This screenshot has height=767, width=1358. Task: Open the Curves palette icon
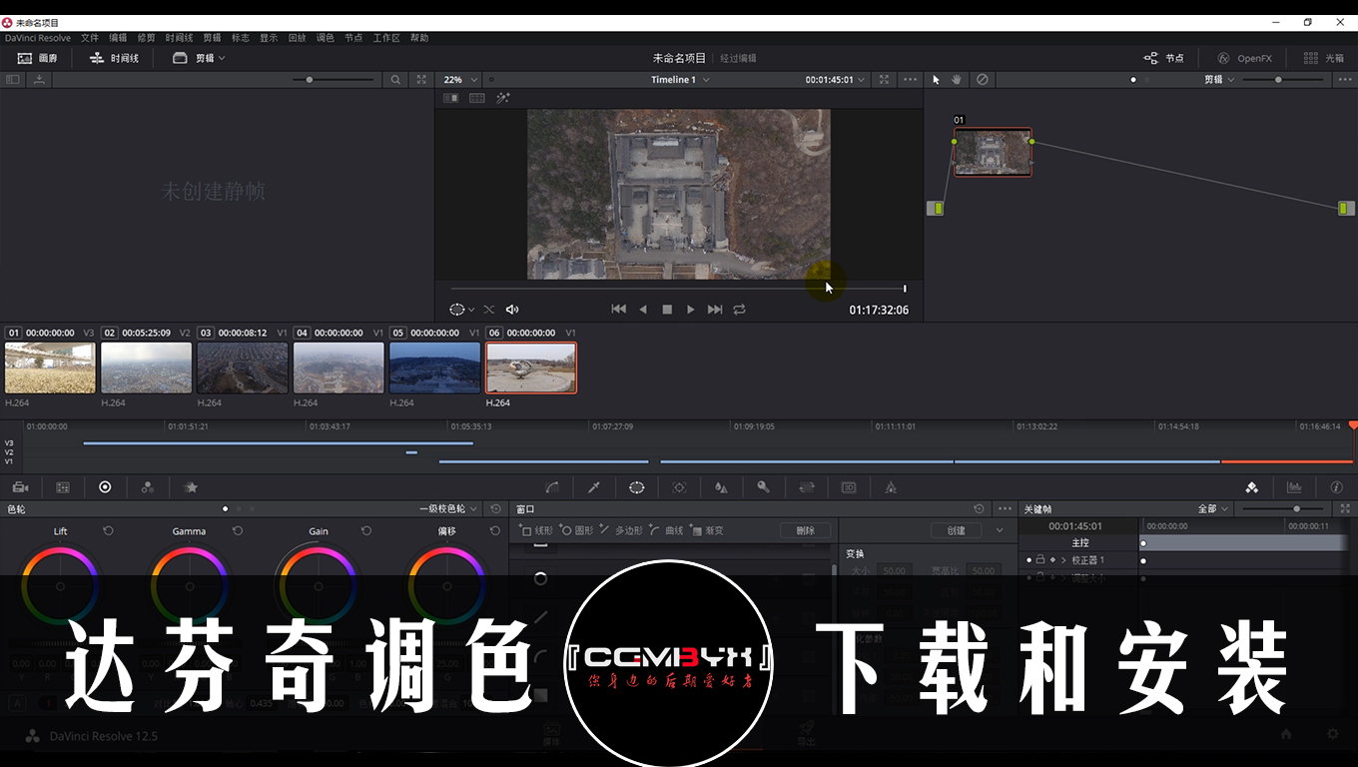click(x=552, y=487)
